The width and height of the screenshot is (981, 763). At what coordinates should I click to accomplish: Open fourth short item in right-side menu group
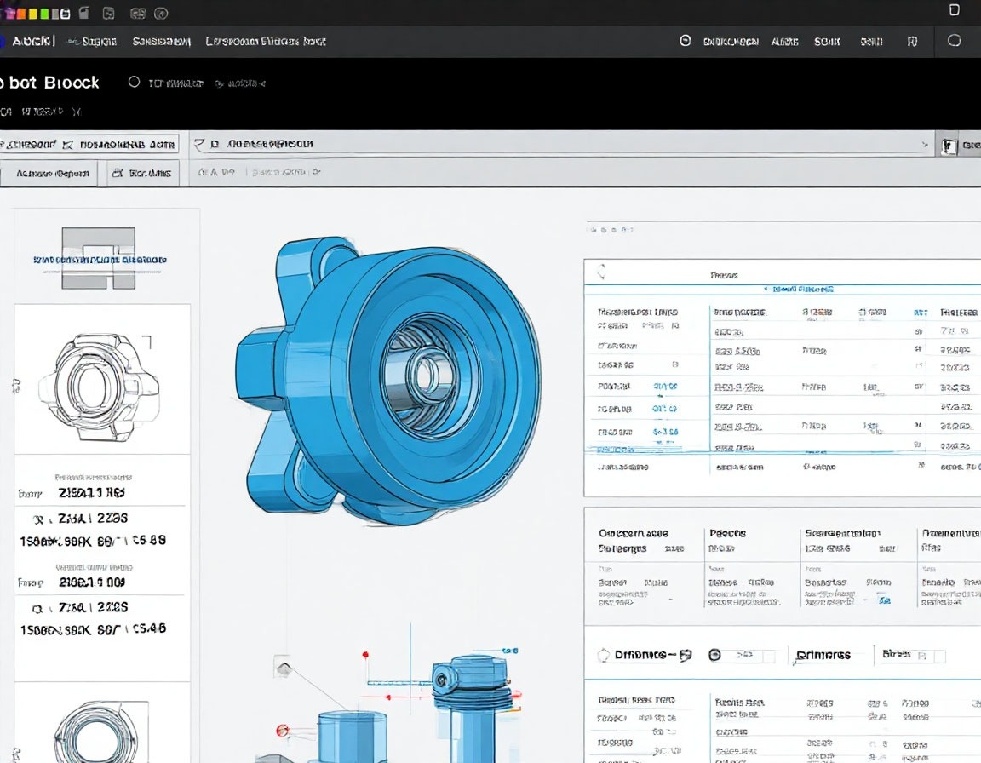[871, 41]
